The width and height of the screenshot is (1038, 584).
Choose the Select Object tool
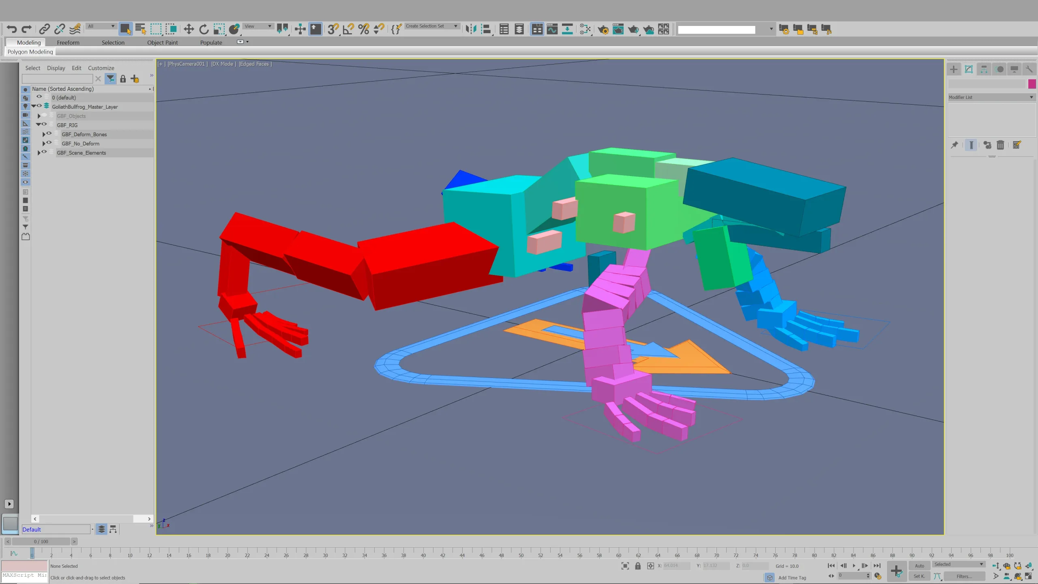tap(125, 29)
